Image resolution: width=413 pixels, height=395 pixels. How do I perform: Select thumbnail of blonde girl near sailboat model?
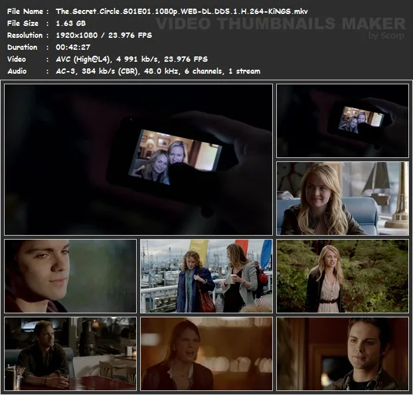(x=343, y=198)
